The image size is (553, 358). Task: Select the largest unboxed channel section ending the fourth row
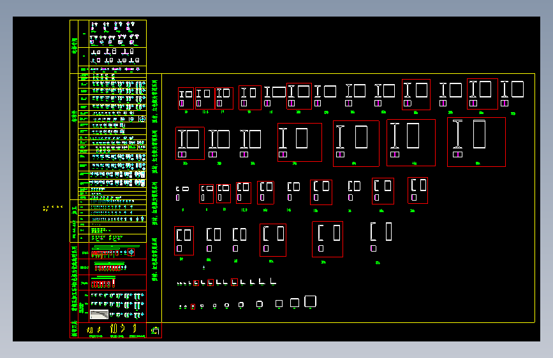[x=373, y=231]
